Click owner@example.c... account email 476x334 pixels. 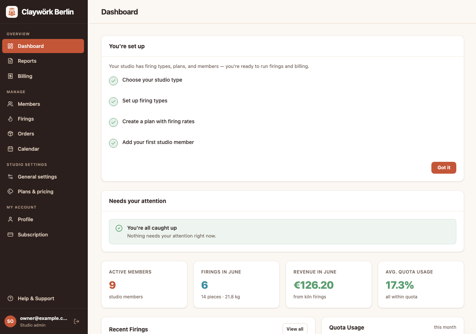coord(44,318)
